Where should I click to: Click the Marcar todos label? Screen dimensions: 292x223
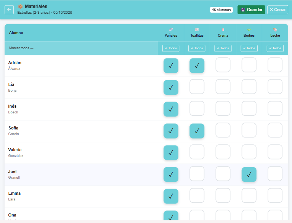pos(21,48)
